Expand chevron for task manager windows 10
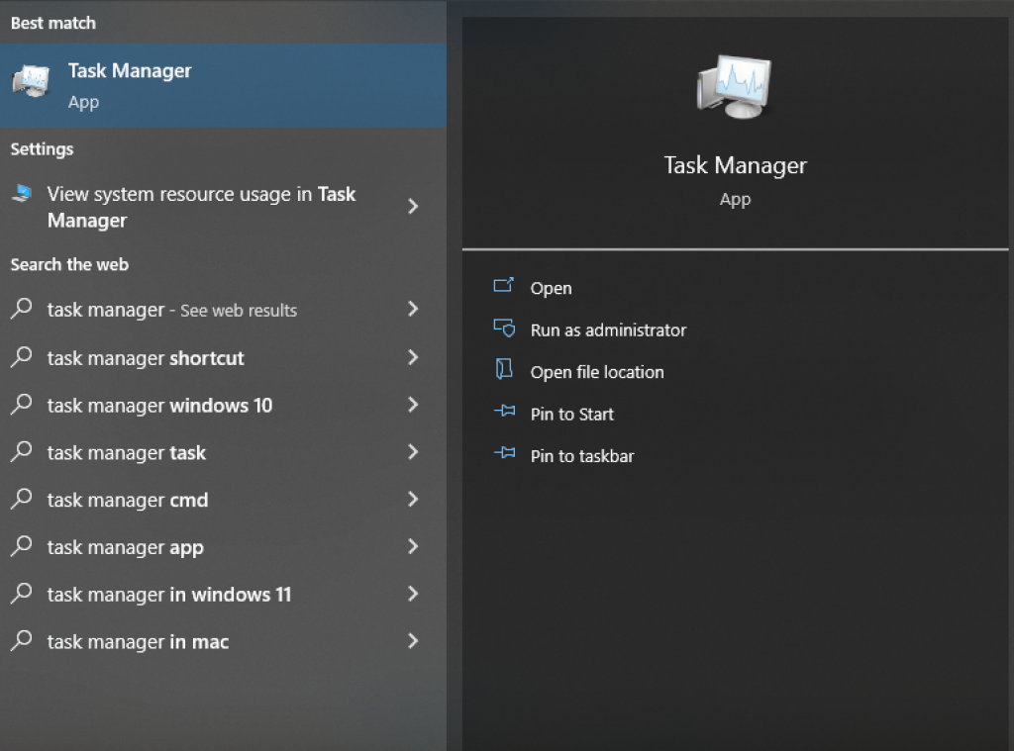The height and width of the screenshot is (751, 1014). [x=413, y=405]
